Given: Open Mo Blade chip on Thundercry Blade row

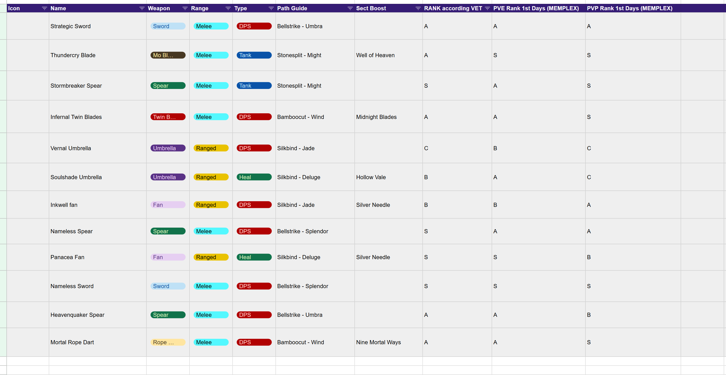Looking at the screenshot, I should (x=168, y=55).
